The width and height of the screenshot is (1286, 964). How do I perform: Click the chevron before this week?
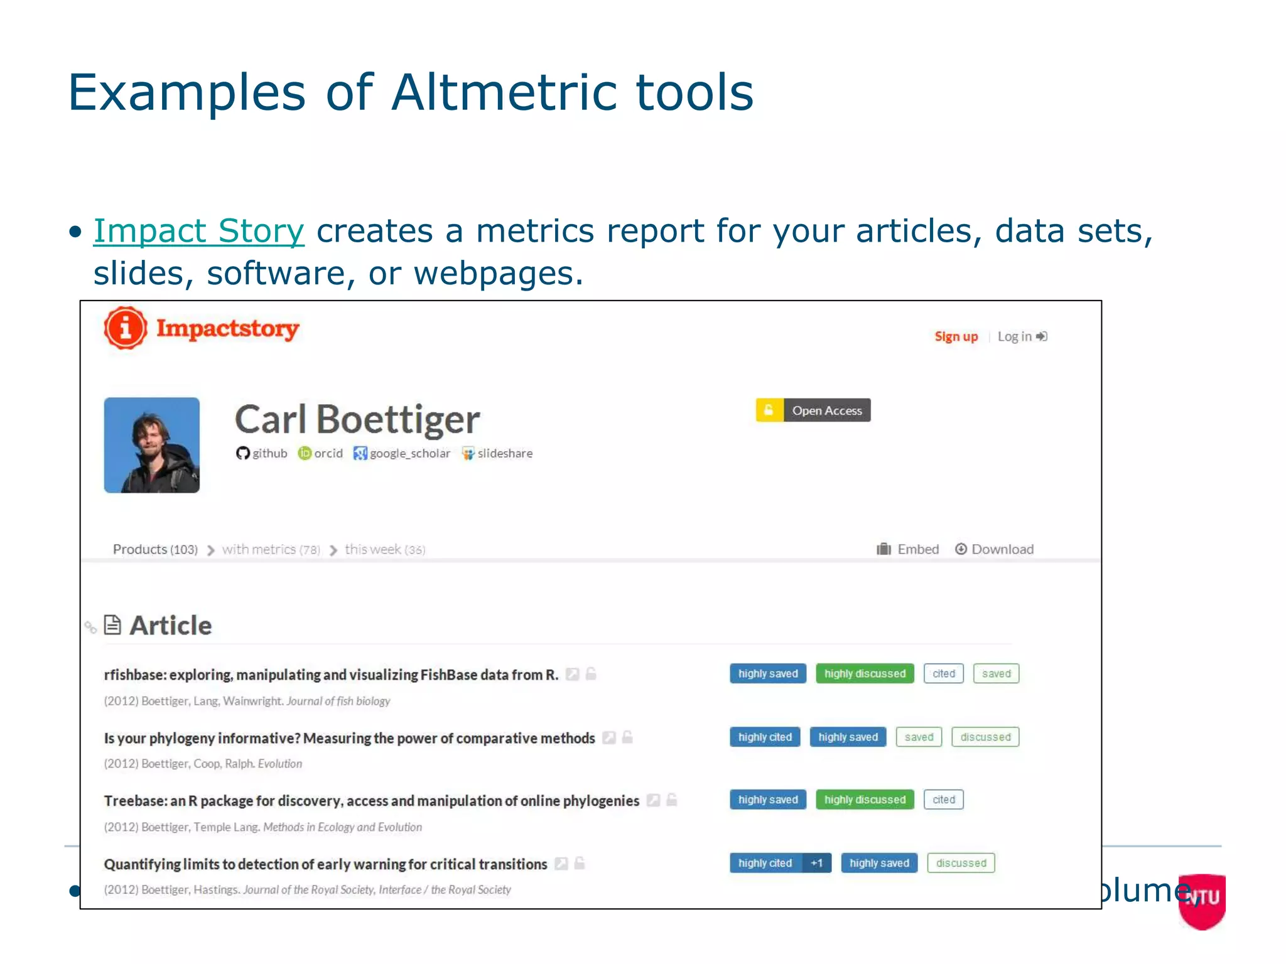point(333,550)
